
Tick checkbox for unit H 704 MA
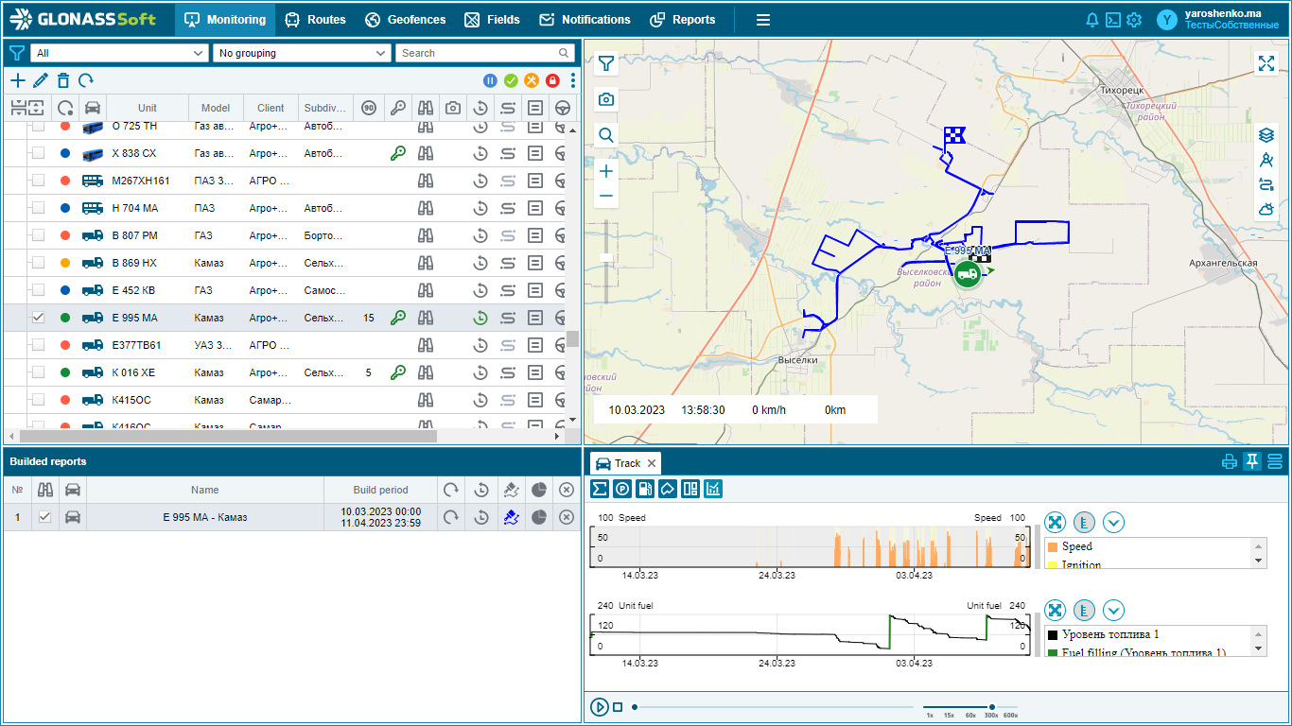click(x=38, y=208)
